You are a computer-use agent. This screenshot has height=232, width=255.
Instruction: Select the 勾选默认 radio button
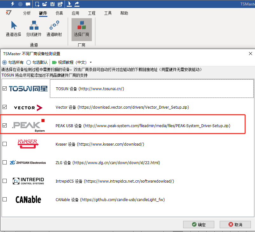click(x=29, y=62)
